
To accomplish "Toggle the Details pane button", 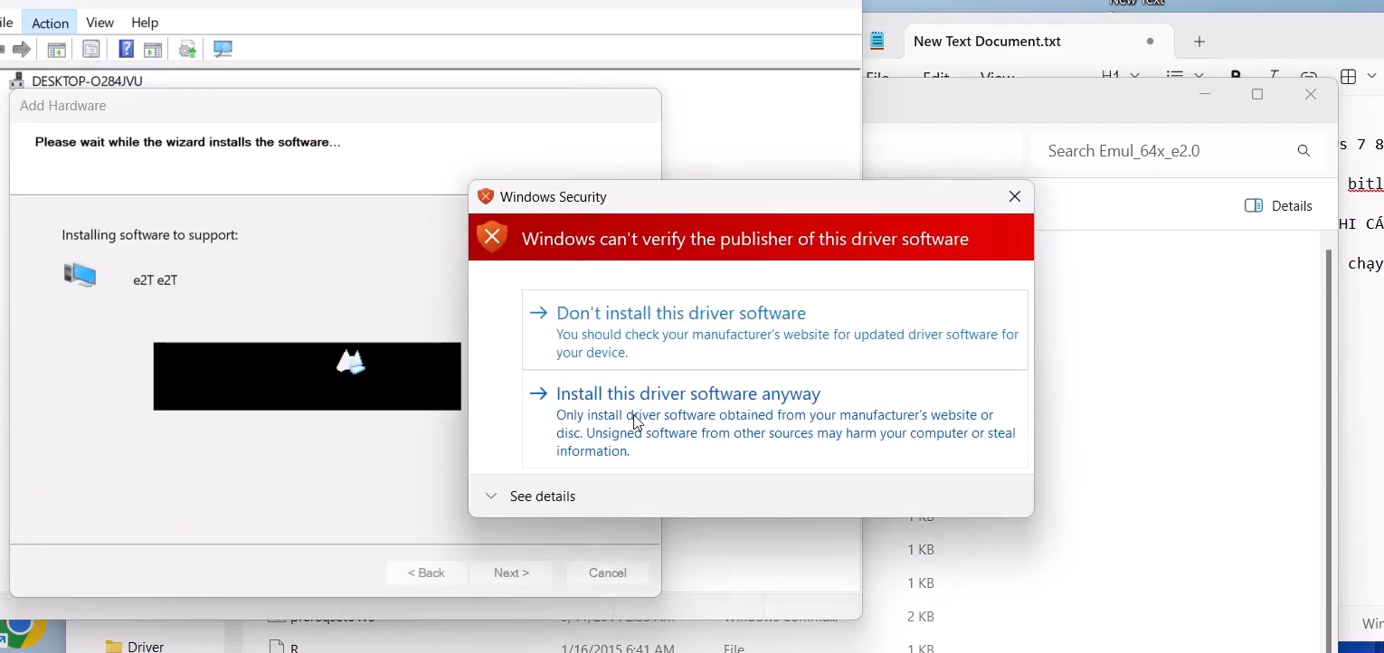I will pyautogui.click(x=1279, y=206).
